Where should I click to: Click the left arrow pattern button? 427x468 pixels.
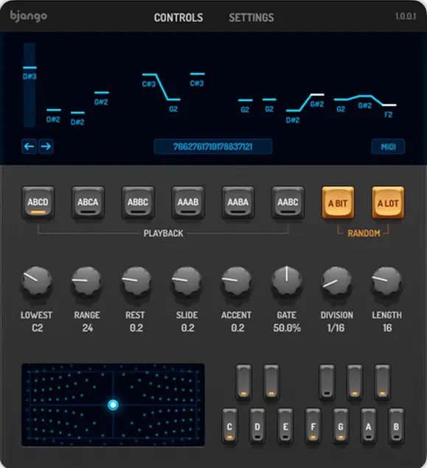tap(29, 146)
